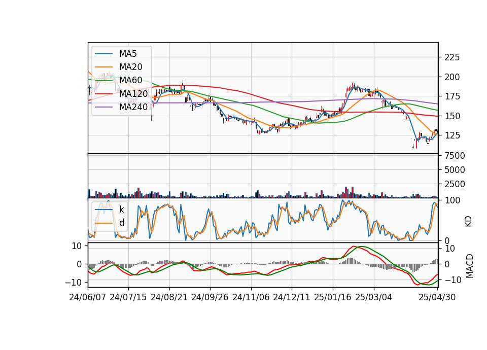The image size is (487, 350).
Task: Click the 175 price axis tick
Action: 452,96
